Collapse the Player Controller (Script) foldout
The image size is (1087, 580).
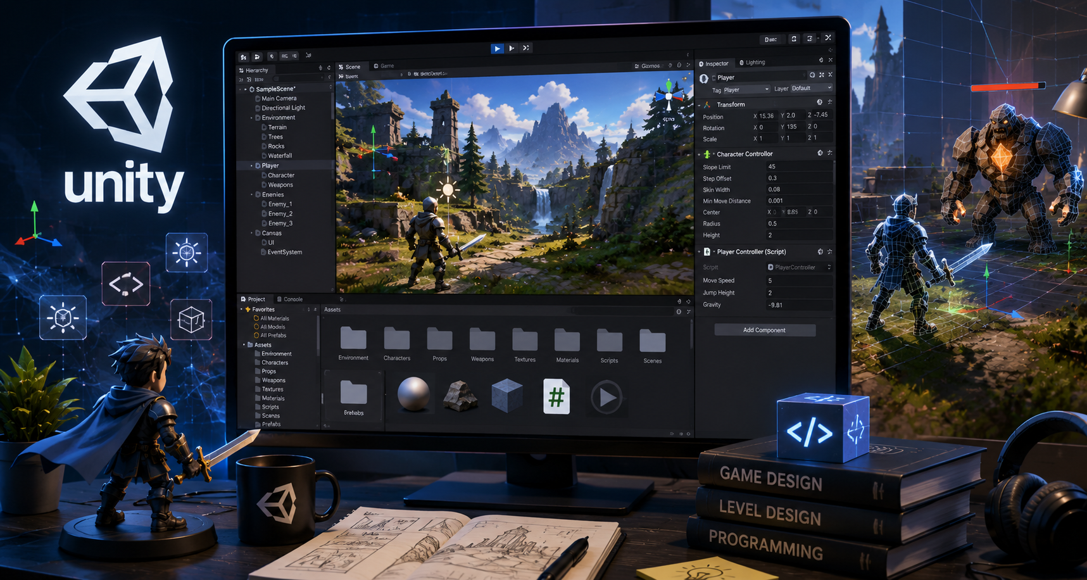(x=700, y=252)
